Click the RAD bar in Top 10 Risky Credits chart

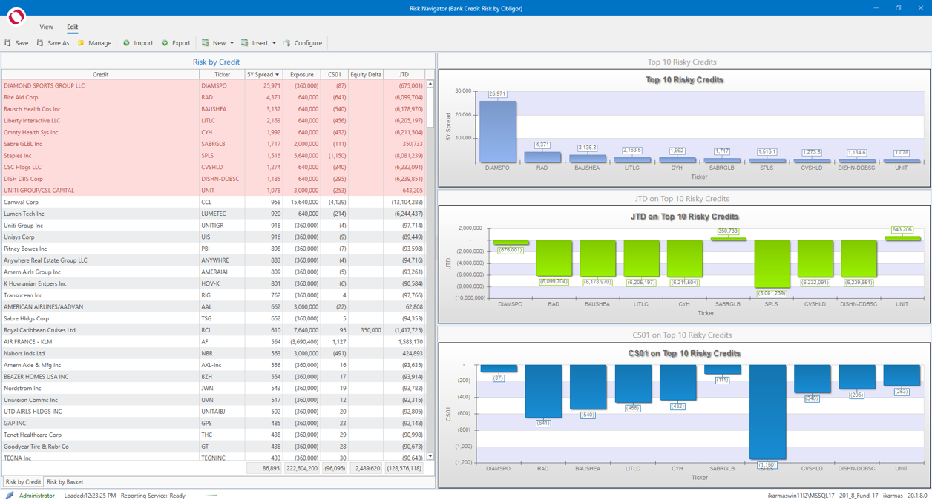(x=542, y=157)
